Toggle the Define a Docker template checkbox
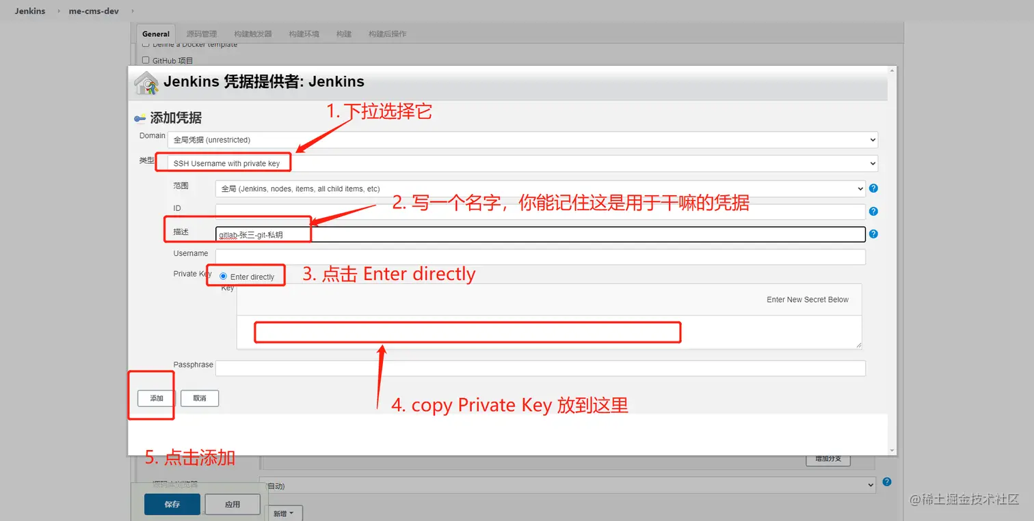This screenshot has width=1034, height=521. (x=146, y=44)
